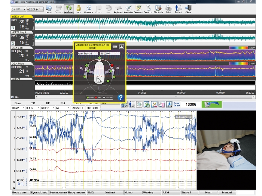Image resolution: width=262 pixels, height=196 pixels.
Task: Click the Eyes closed event button
Action: pyautogui.click(x=39, y=193)
